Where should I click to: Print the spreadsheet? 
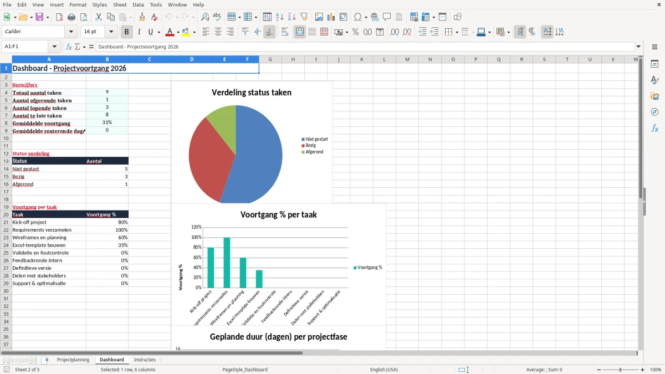pyautogui.click(x=71, y=17)
